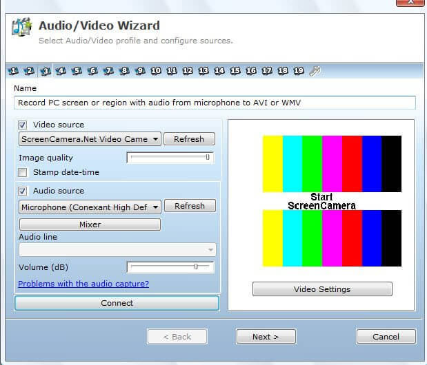This screenshot has width=427, height=365.
Task: Adjust the Image quality slider
Action: coord(170,157)
